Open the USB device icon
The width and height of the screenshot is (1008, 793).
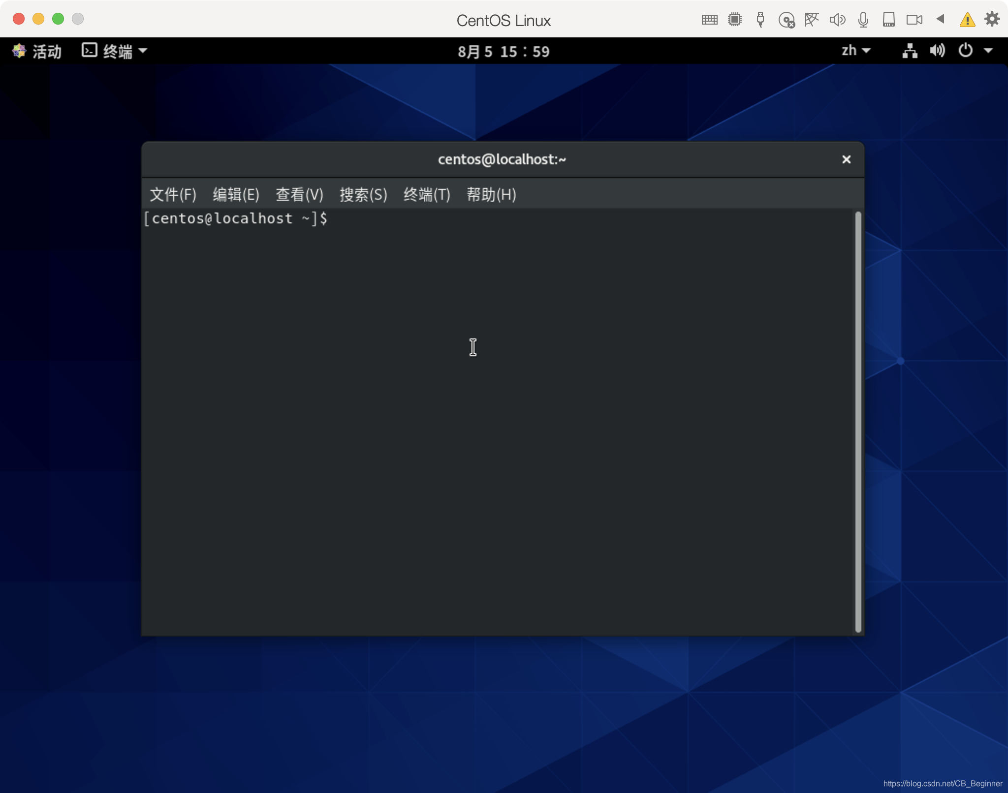[x=760, y=20]
